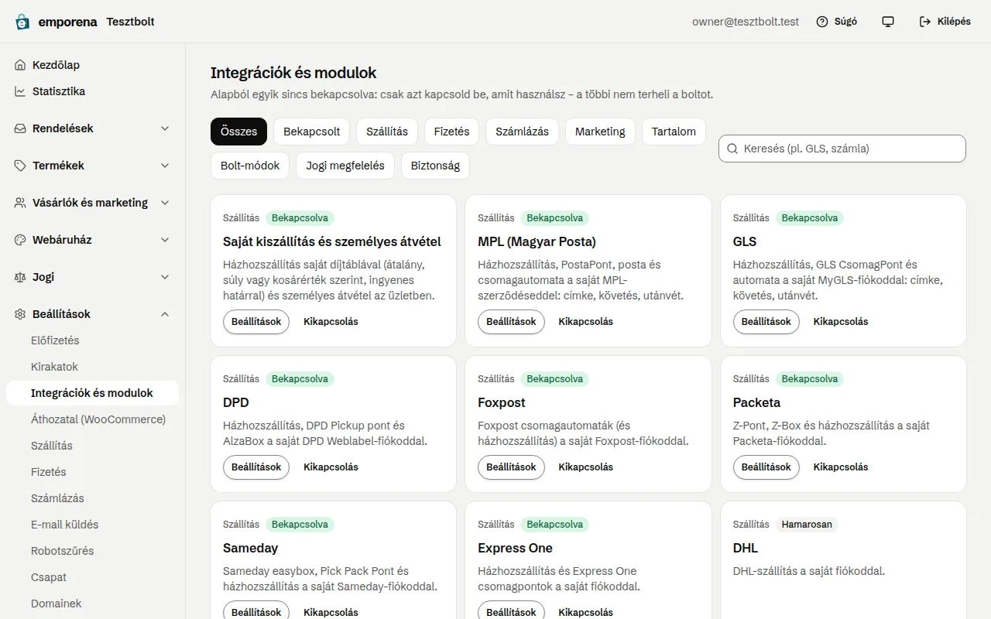This screenshot has width=991, height=619.
Task: Filter integrations by Szállítás tab
Action: 387,132
